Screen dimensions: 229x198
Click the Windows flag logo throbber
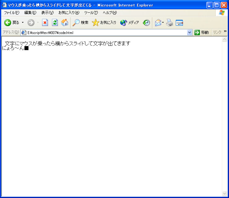coord(222,13)
